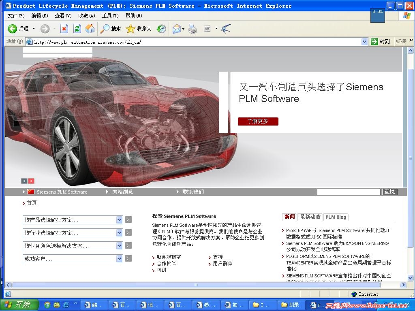Expand the address bar URL history dropdown
Screen dimensions: 415x311
[364, 42]
